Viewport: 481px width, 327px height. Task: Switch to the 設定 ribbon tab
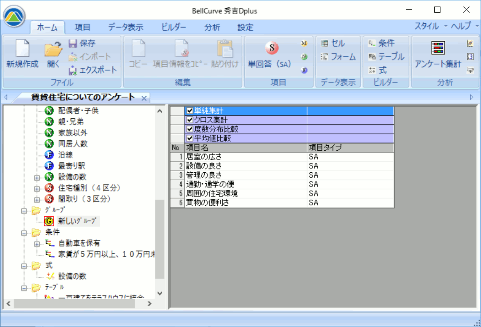pos(245,27)
